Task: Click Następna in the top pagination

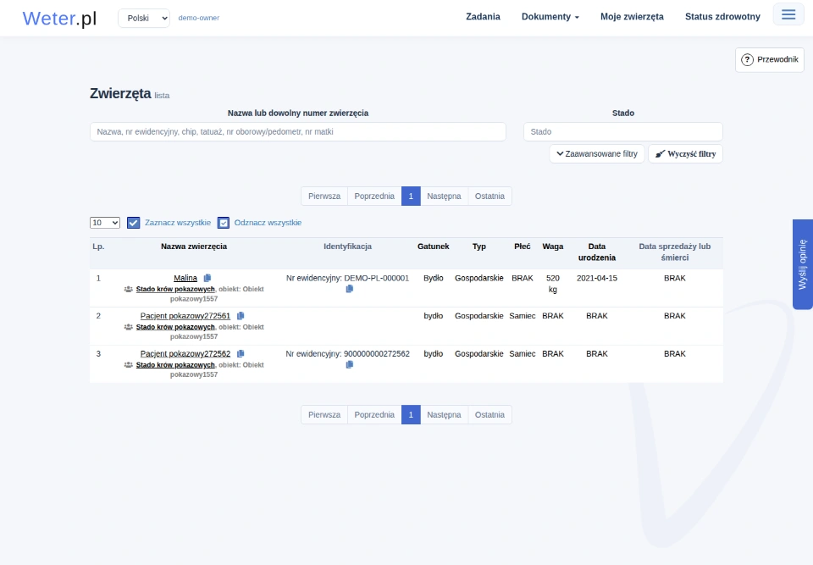Action: tap(444, 197)
